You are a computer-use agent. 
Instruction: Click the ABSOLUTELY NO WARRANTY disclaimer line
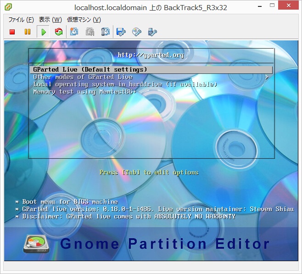(125, 217)
